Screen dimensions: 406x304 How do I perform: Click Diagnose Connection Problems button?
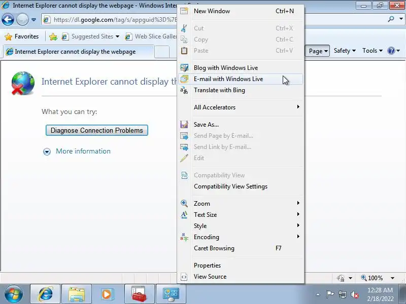coord(97,130)
